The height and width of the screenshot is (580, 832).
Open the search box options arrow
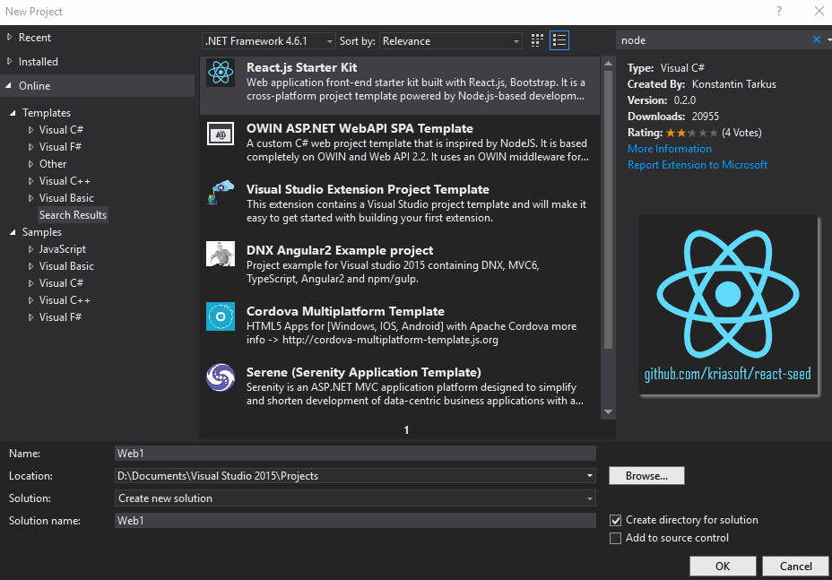pos(828,39)
